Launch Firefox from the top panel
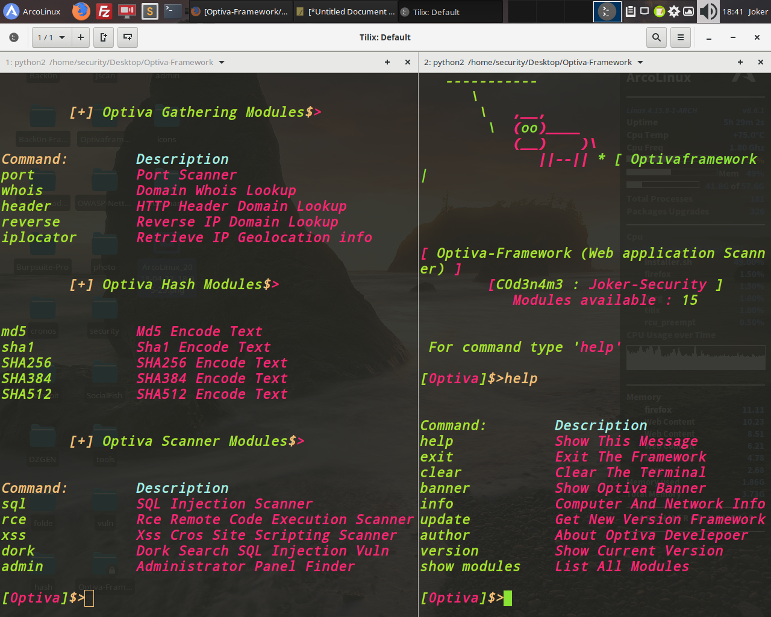Image resolution: width=771 pixels, height=617 pixels. pyautogui.click(x=81, y=11)
